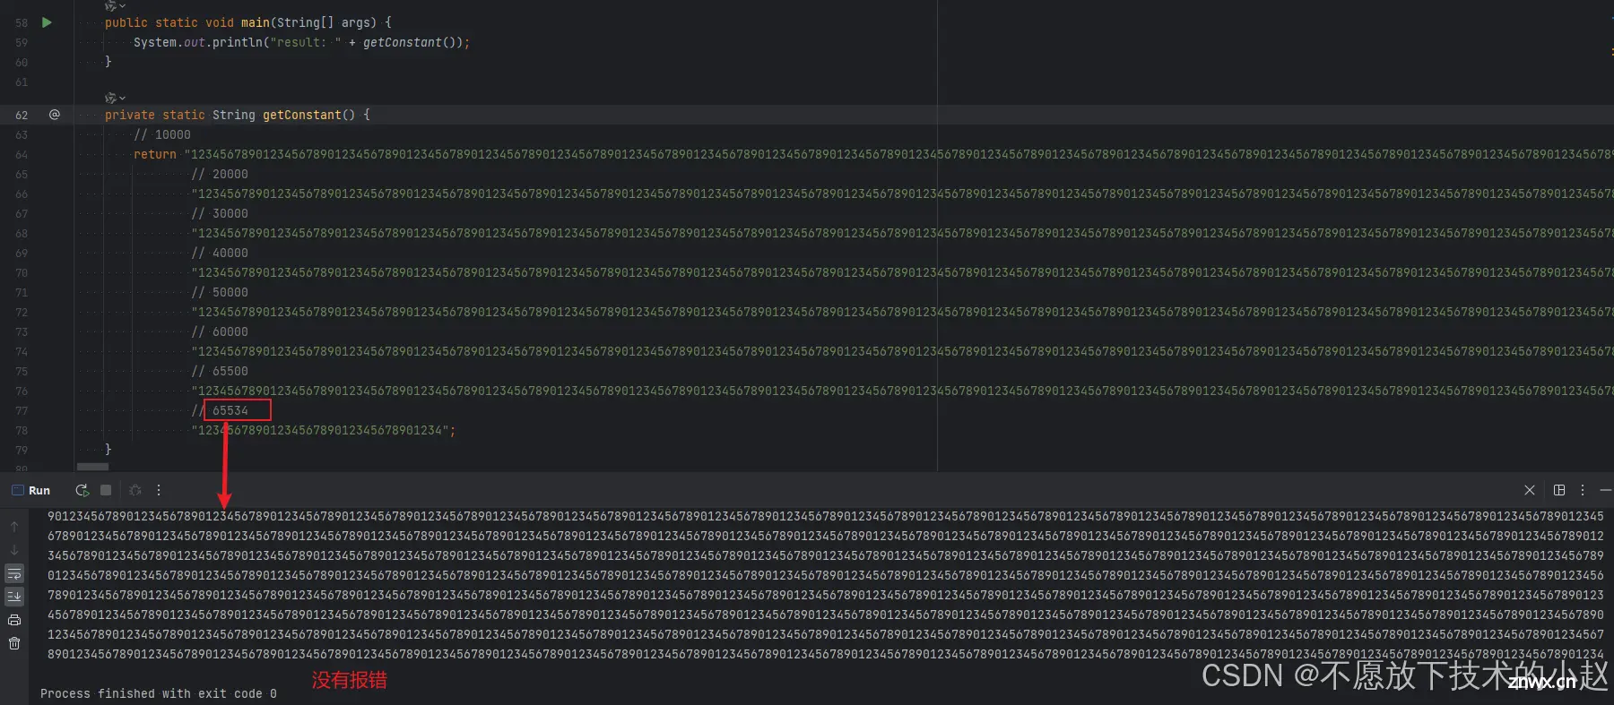Click first line of console digit output
The image size is (1614, 705).
coord(826,516)
